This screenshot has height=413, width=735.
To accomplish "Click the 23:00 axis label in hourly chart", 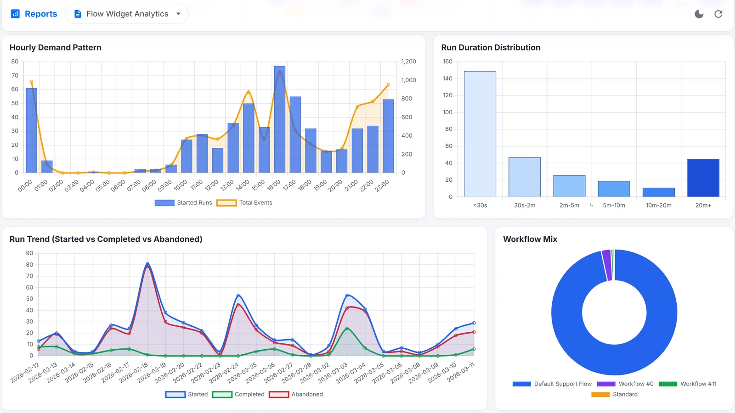I will pyautogui.click(x=382, y=185).
